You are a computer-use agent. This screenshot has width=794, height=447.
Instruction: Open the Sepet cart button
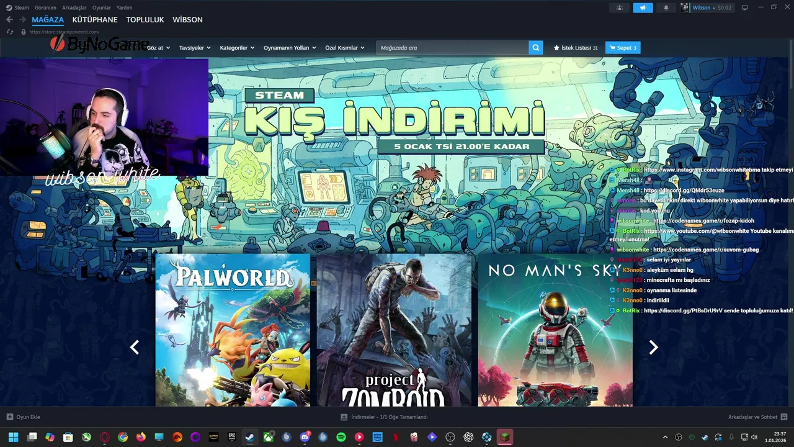tap(622, 48)
